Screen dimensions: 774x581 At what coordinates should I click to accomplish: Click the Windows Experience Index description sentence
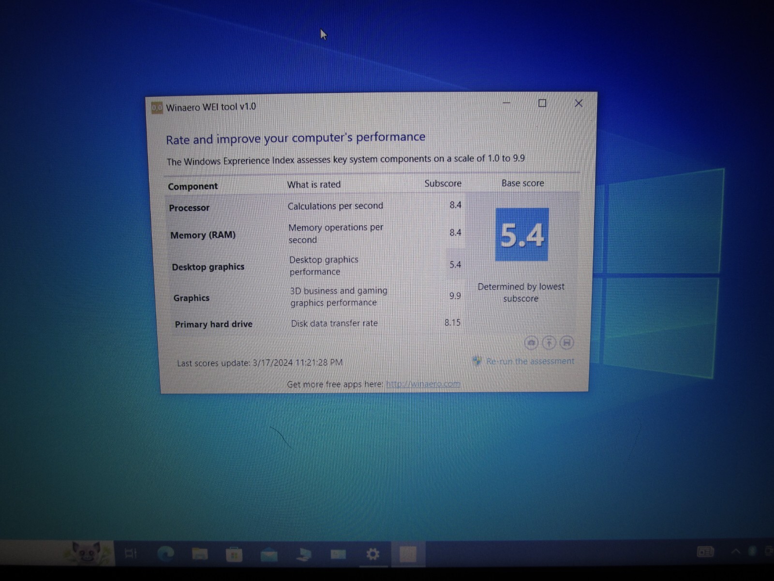tap(345, 160)
